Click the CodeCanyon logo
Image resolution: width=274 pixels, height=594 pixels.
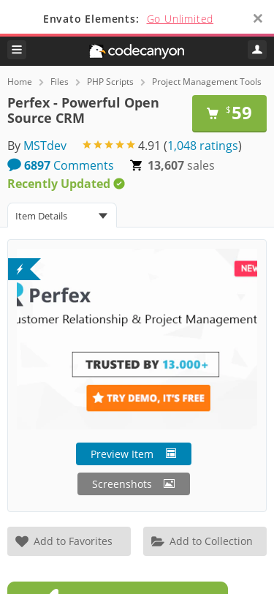point(137,51)
